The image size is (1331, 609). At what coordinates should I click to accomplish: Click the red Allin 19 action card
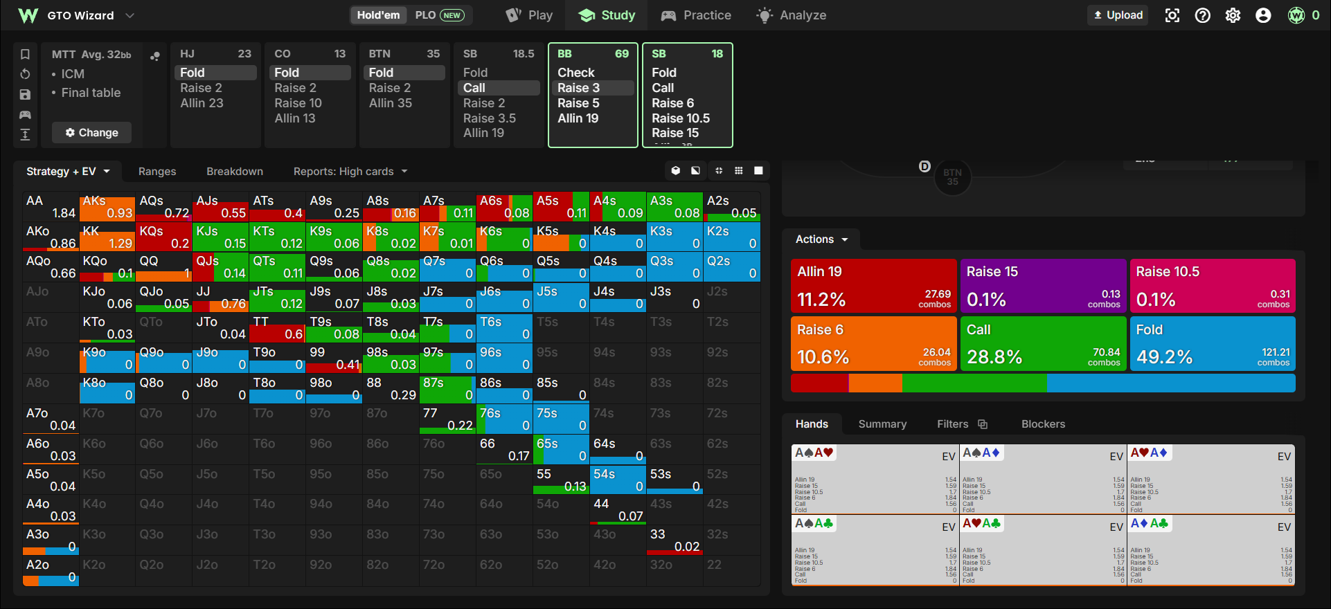(874, 286)
